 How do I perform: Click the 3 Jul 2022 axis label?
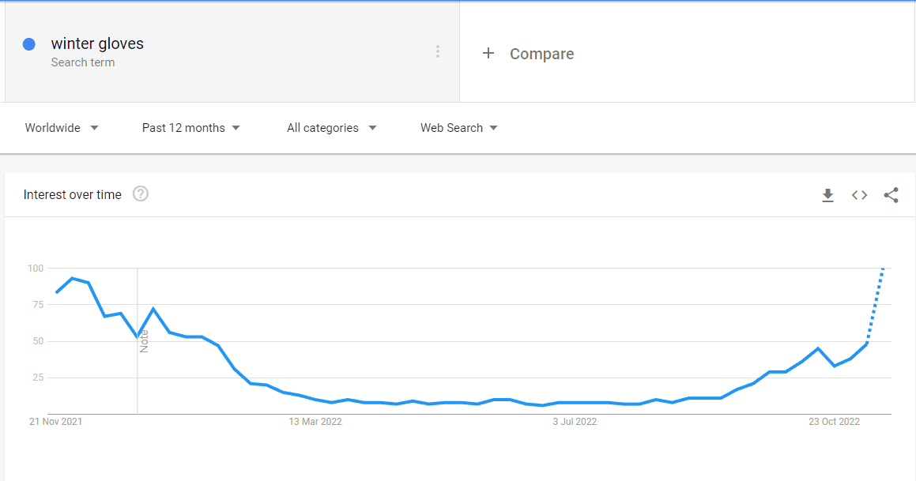pyautogui.click(x=575, y=422)
